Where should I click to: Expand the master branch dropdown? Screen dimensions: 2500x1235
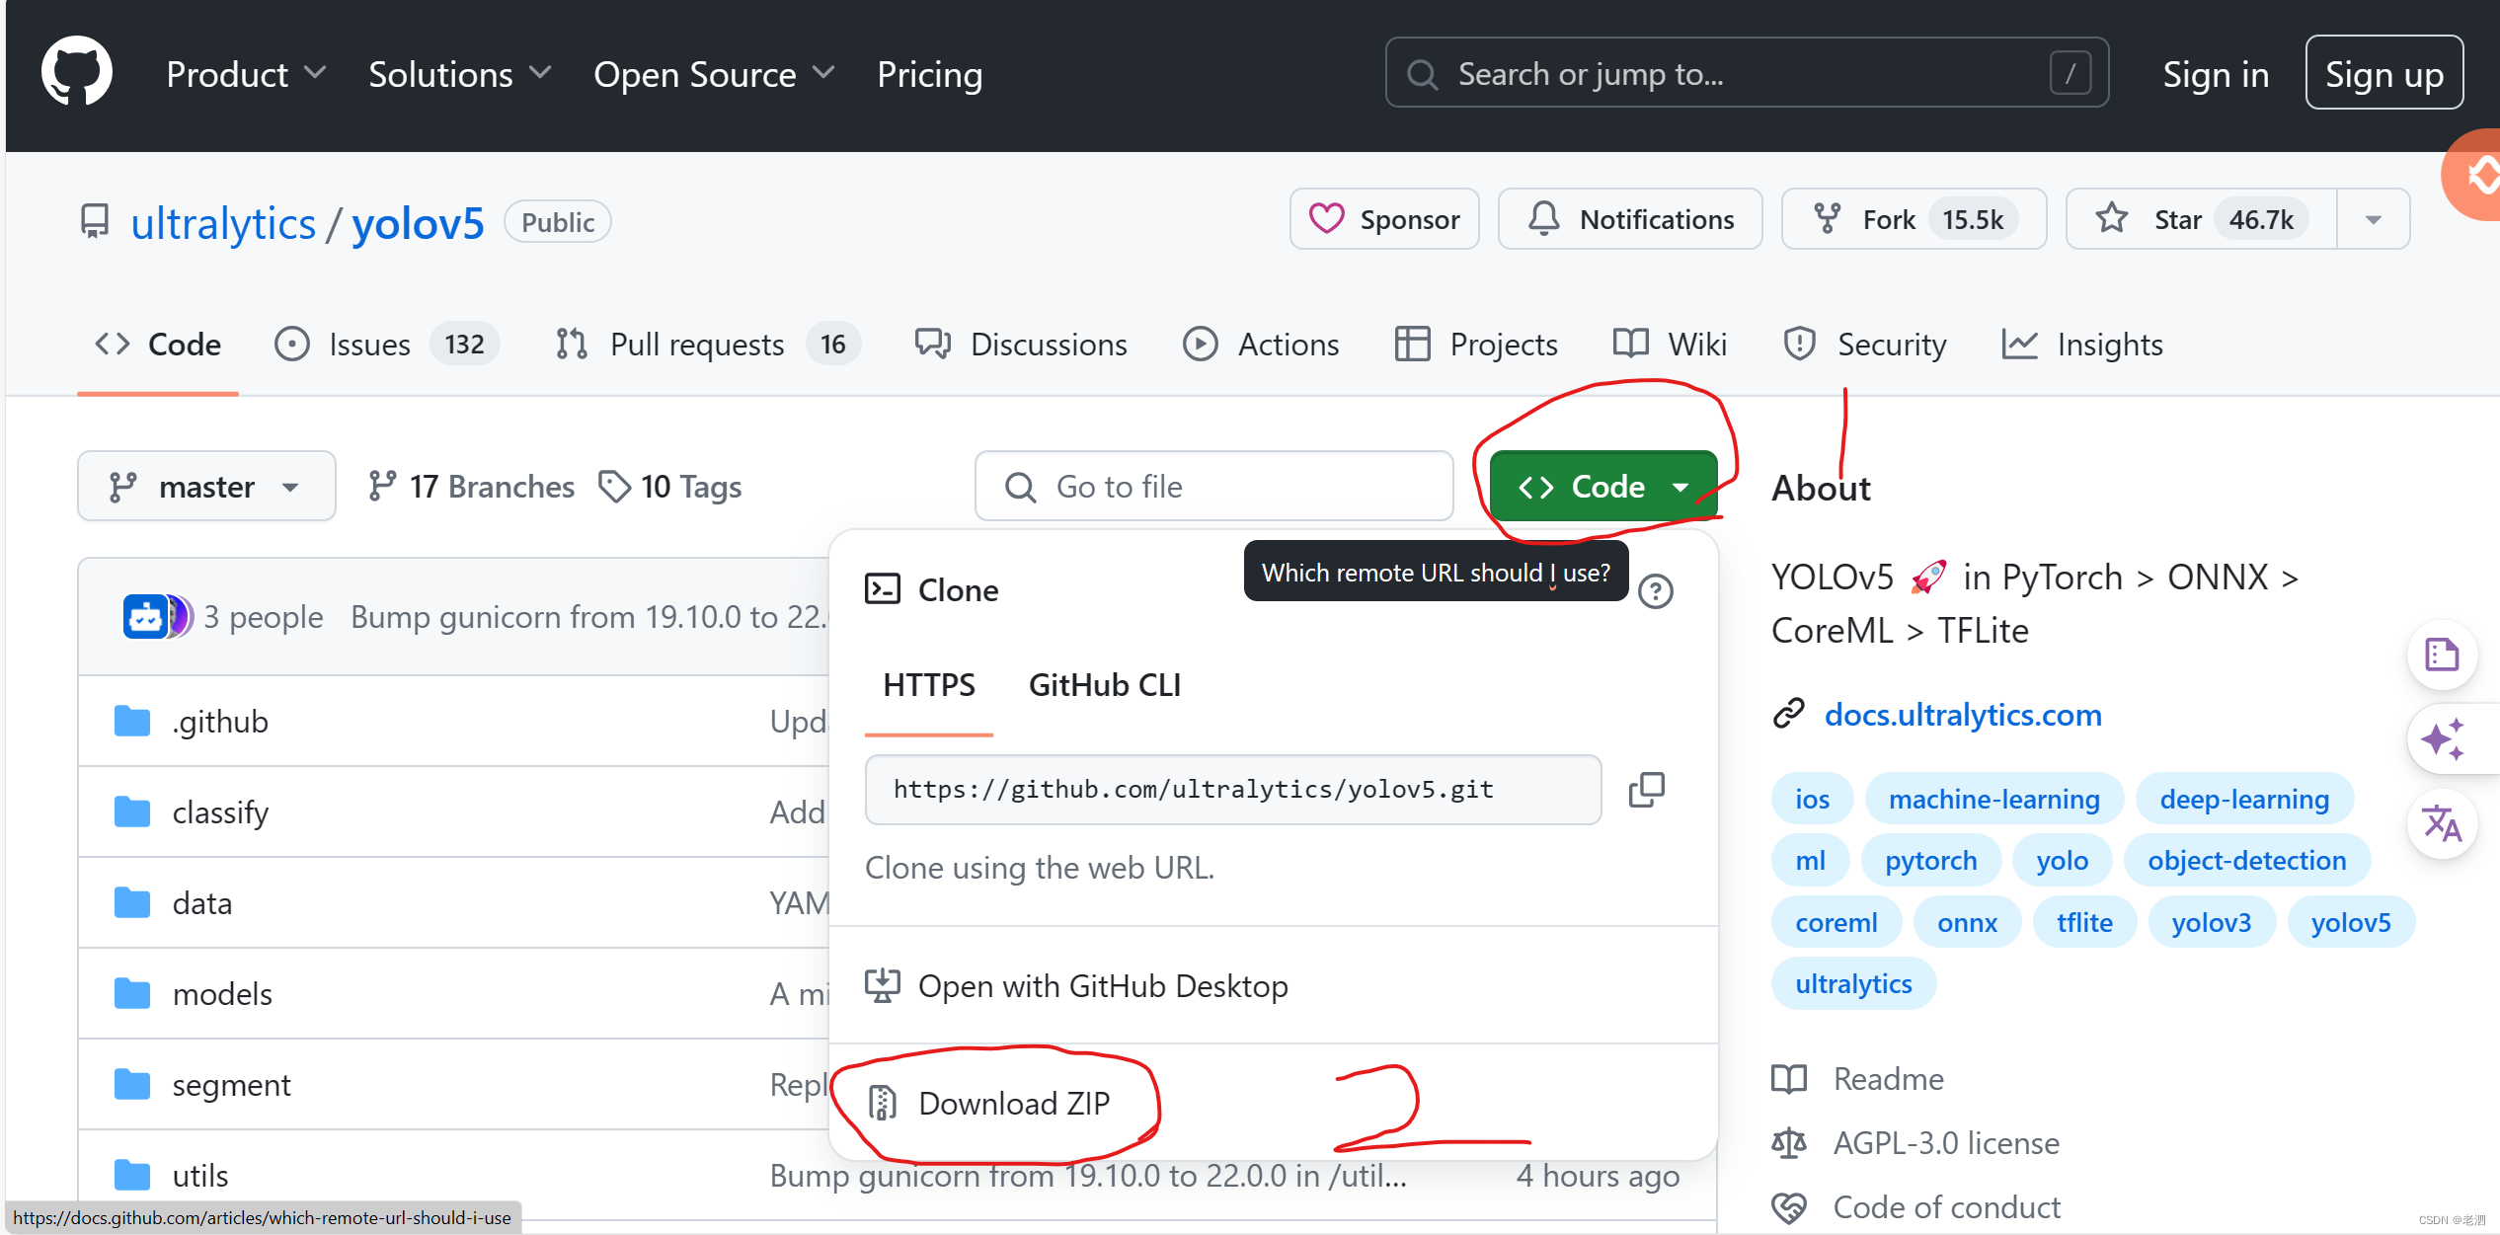tap(206, 487)
